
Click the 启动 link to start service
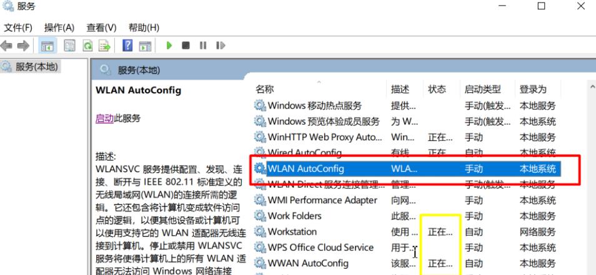click(x=104, y=118)
